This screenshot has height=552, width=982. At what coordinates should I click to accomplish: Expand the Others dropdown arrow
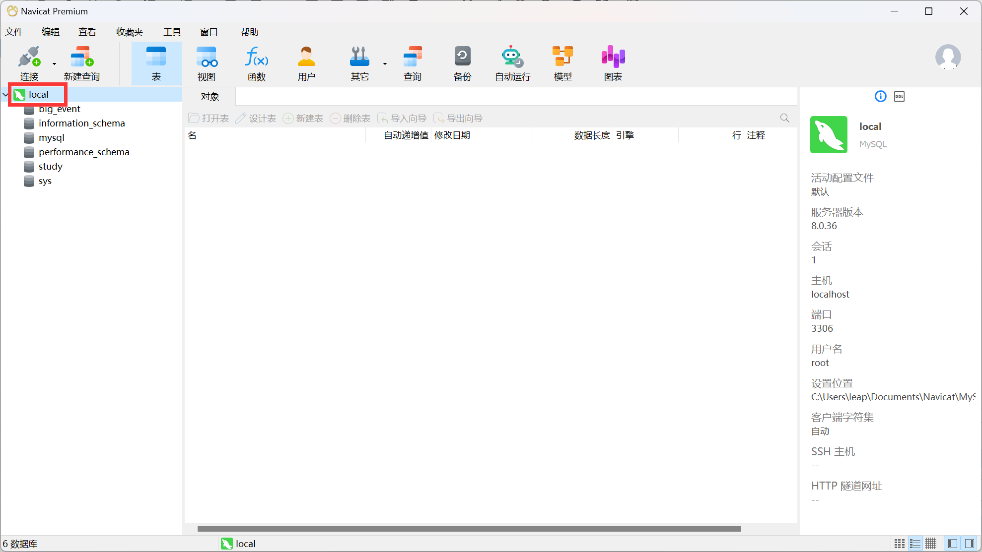point(385,63)
